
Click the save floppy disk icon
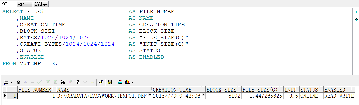110,82
